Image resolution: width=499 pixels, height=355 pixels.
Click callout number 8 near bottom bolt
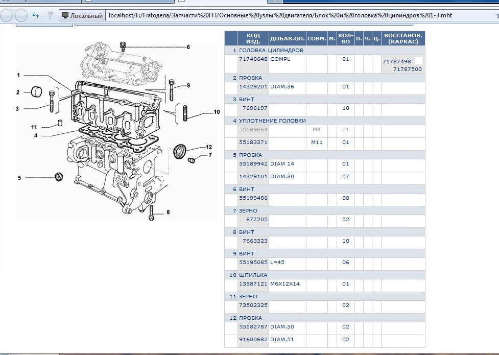168,212
